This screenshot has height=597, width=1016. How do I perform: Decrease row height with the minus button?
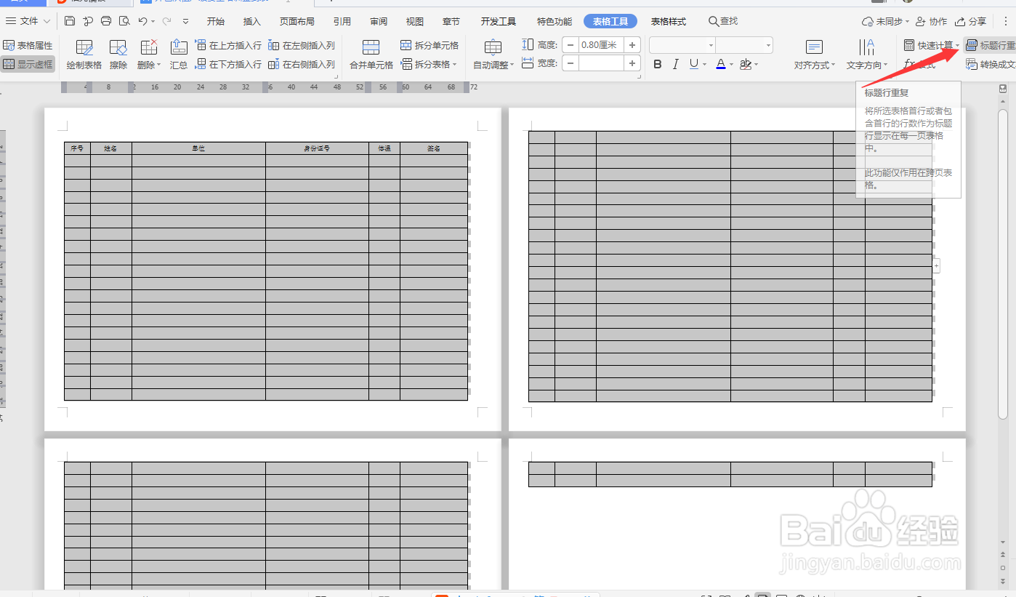point(571,45)
